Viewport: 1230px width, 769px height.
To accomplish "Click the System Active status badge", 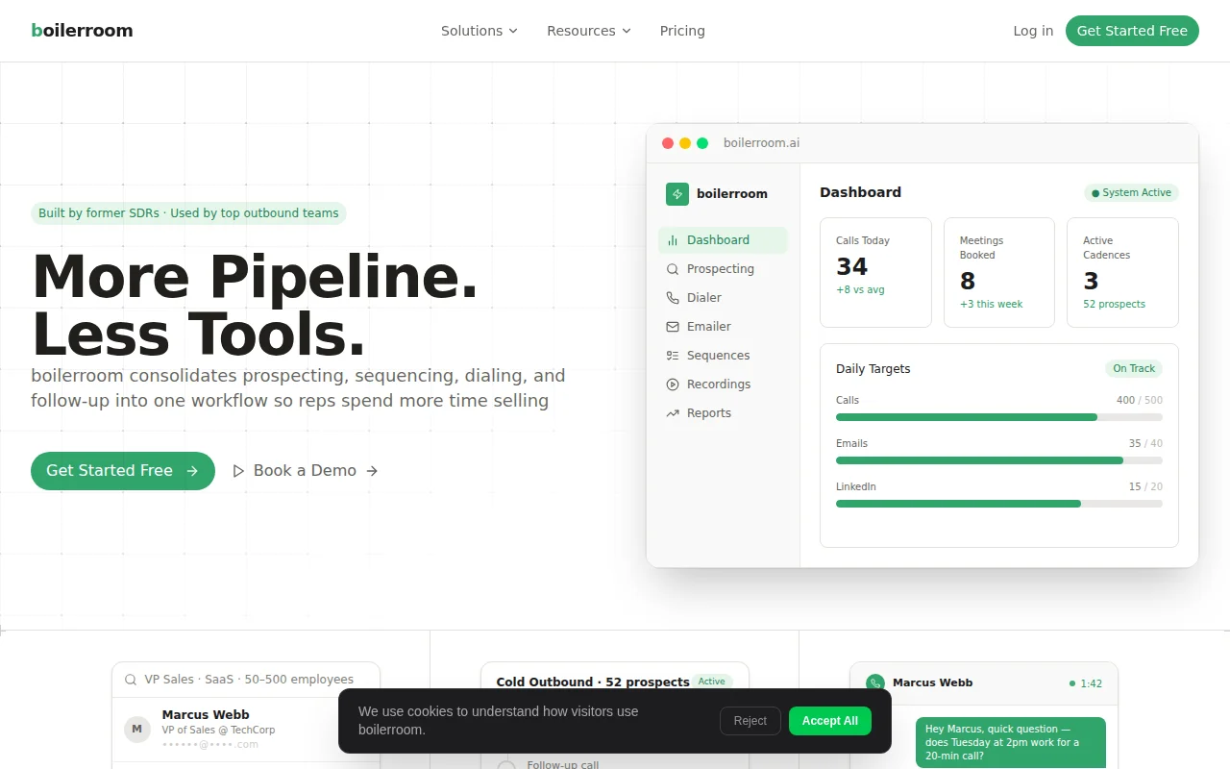I will pyautogui.click(x=1131, y=193).
